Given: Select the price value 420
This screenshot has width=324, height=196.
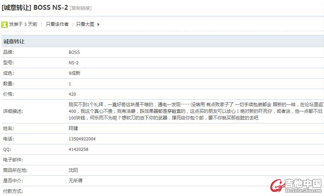Looking at the screenshot, I should click(x=72, y=94).
